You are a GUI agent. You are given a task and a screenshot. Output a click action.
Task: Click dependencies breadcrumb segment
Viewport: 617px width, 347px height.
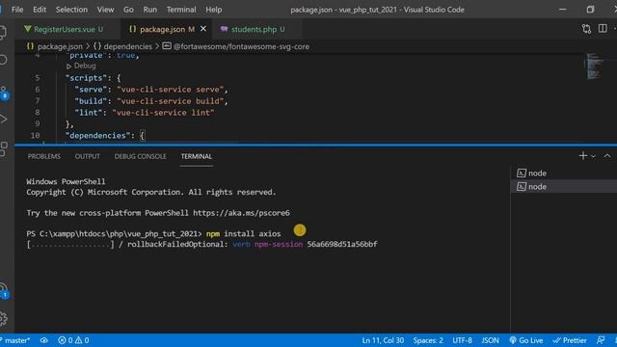pos(122,46)
